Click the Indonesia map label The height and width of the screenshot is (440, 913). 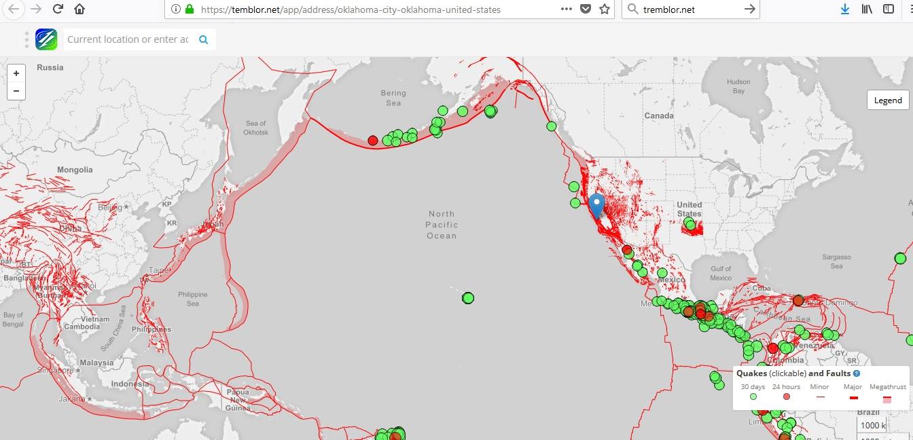tap(130, 384)
